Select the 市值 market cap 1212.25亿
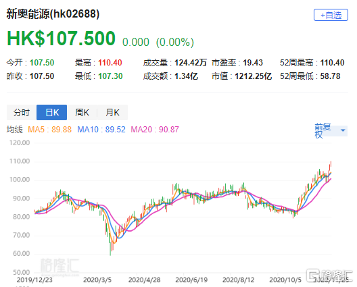 click(253, 76)
